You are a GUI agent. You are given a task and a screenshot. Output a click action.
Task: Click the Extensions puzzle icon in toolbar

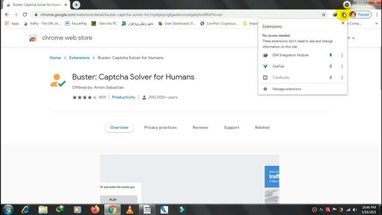344,14
